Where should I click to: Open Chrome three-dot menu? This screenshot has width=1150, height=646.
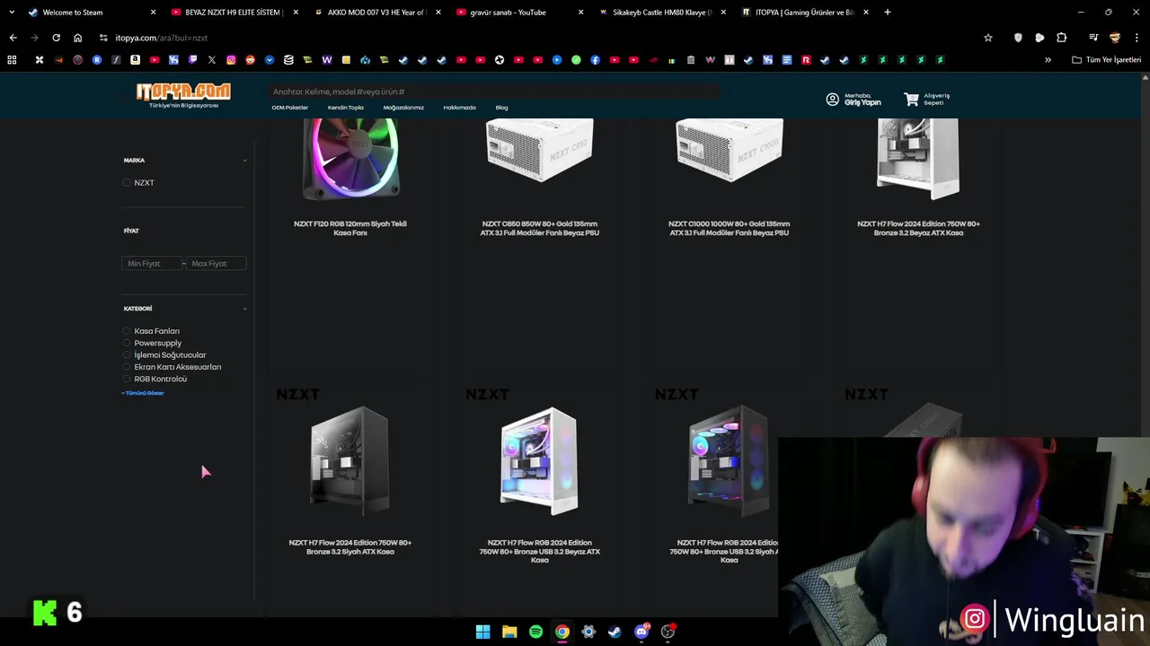point(1137,38)
